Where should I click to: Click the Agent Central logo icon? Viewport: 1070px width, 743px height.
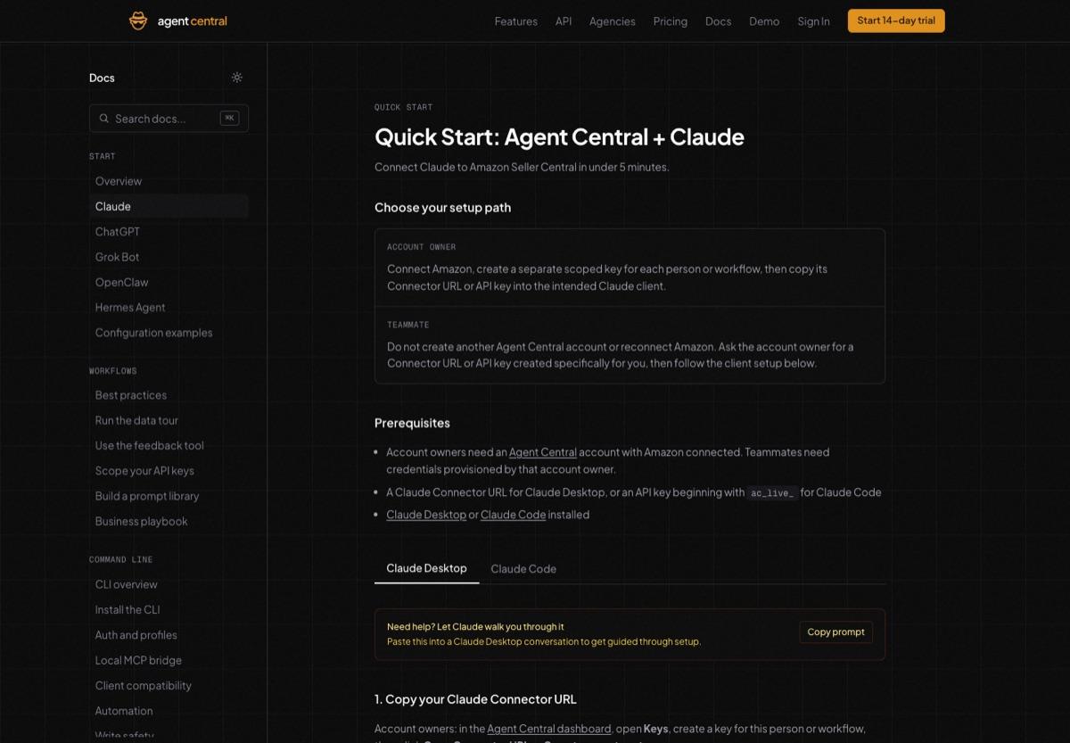click(x=138, y=21)
